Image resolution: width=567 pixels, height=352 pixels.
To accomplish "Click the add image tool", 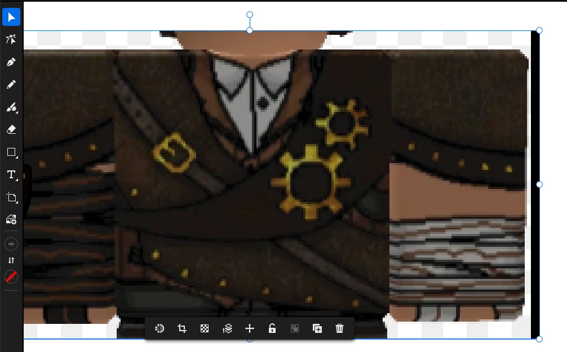I will click(11, 220).
